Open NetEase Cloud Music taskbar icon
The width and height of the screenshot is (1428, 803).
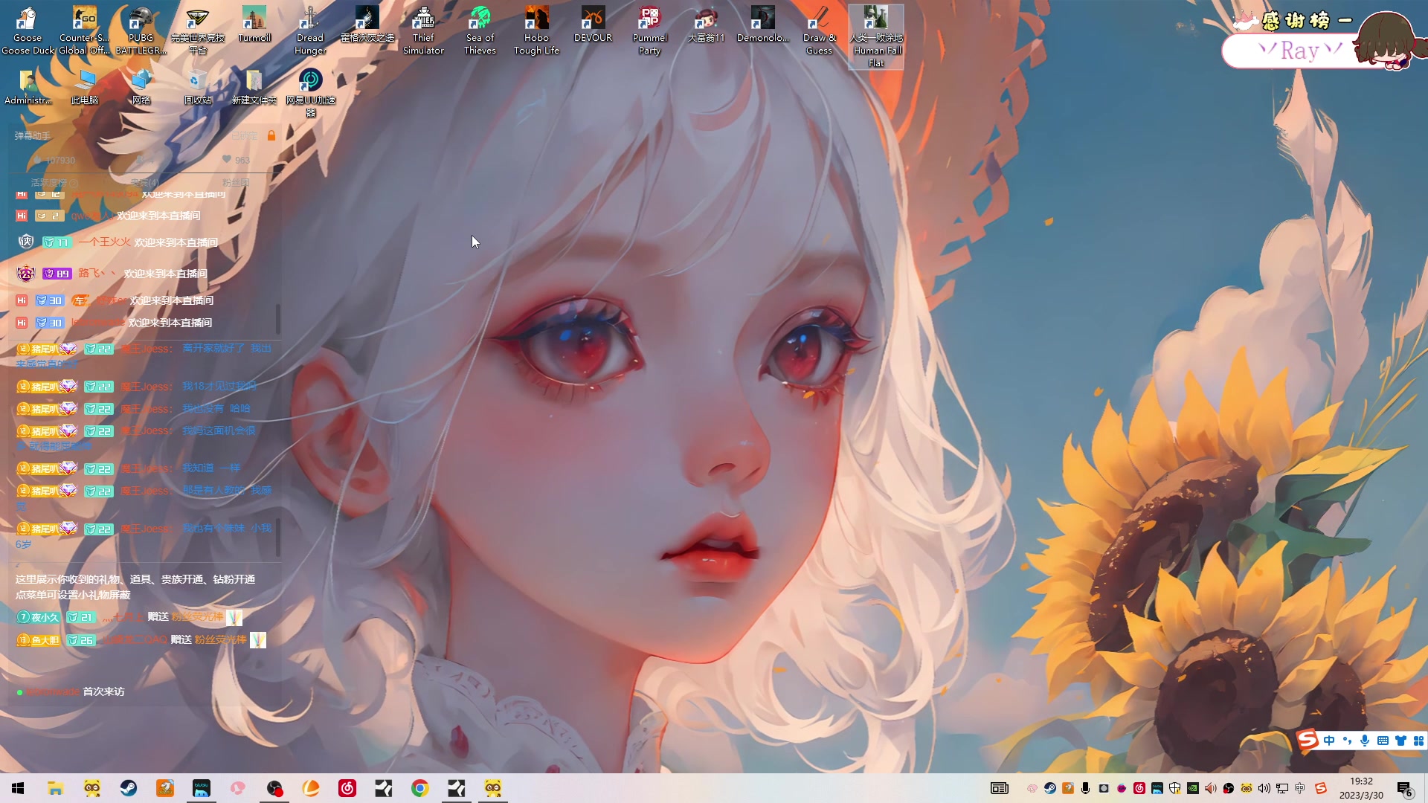[347, 788]
